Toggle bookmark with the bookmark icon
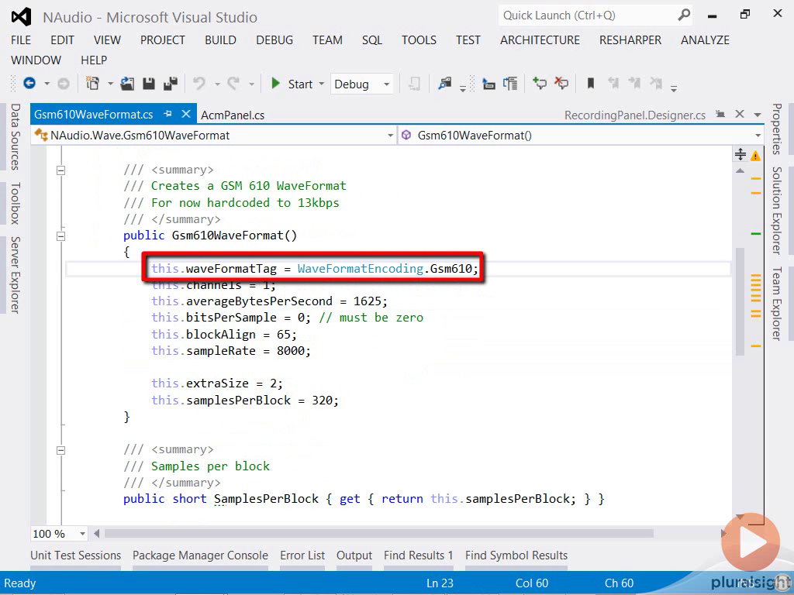794x595 pixels. (590, 84)
